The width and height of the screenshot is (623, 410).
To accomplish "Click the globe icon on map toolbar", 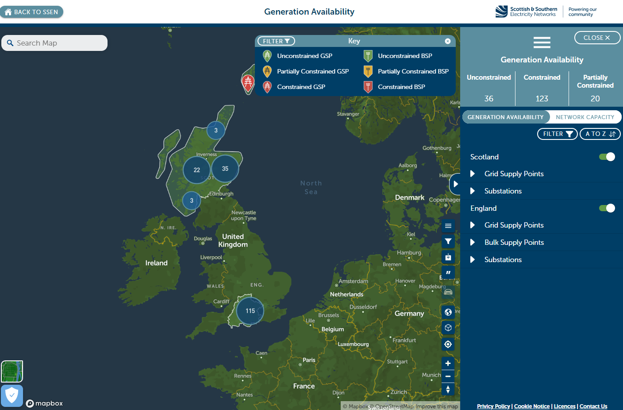I will 448,312.
